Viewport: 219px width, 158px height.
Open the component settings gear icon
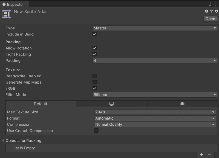pos(216,11)
